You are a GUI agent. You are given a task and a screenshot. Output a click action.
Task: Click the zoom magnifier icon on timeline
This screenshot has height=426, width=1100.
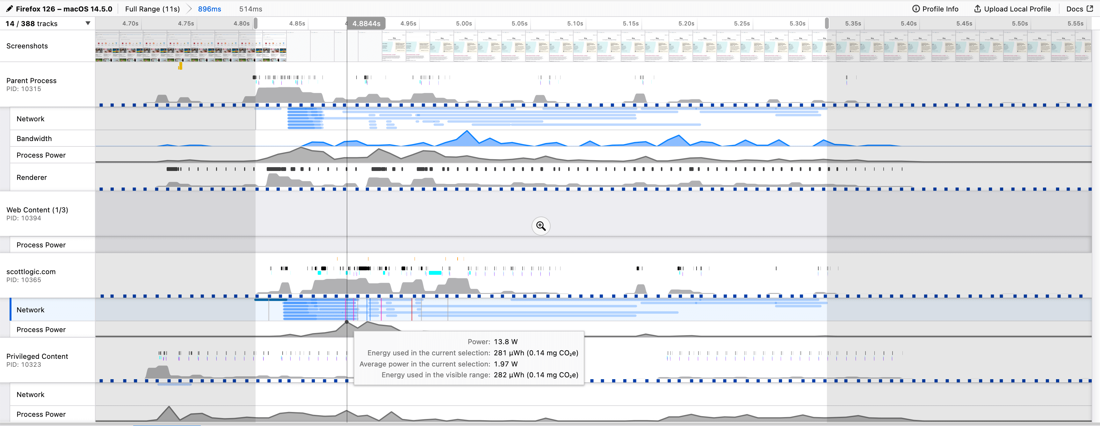(x=541, y=226)
